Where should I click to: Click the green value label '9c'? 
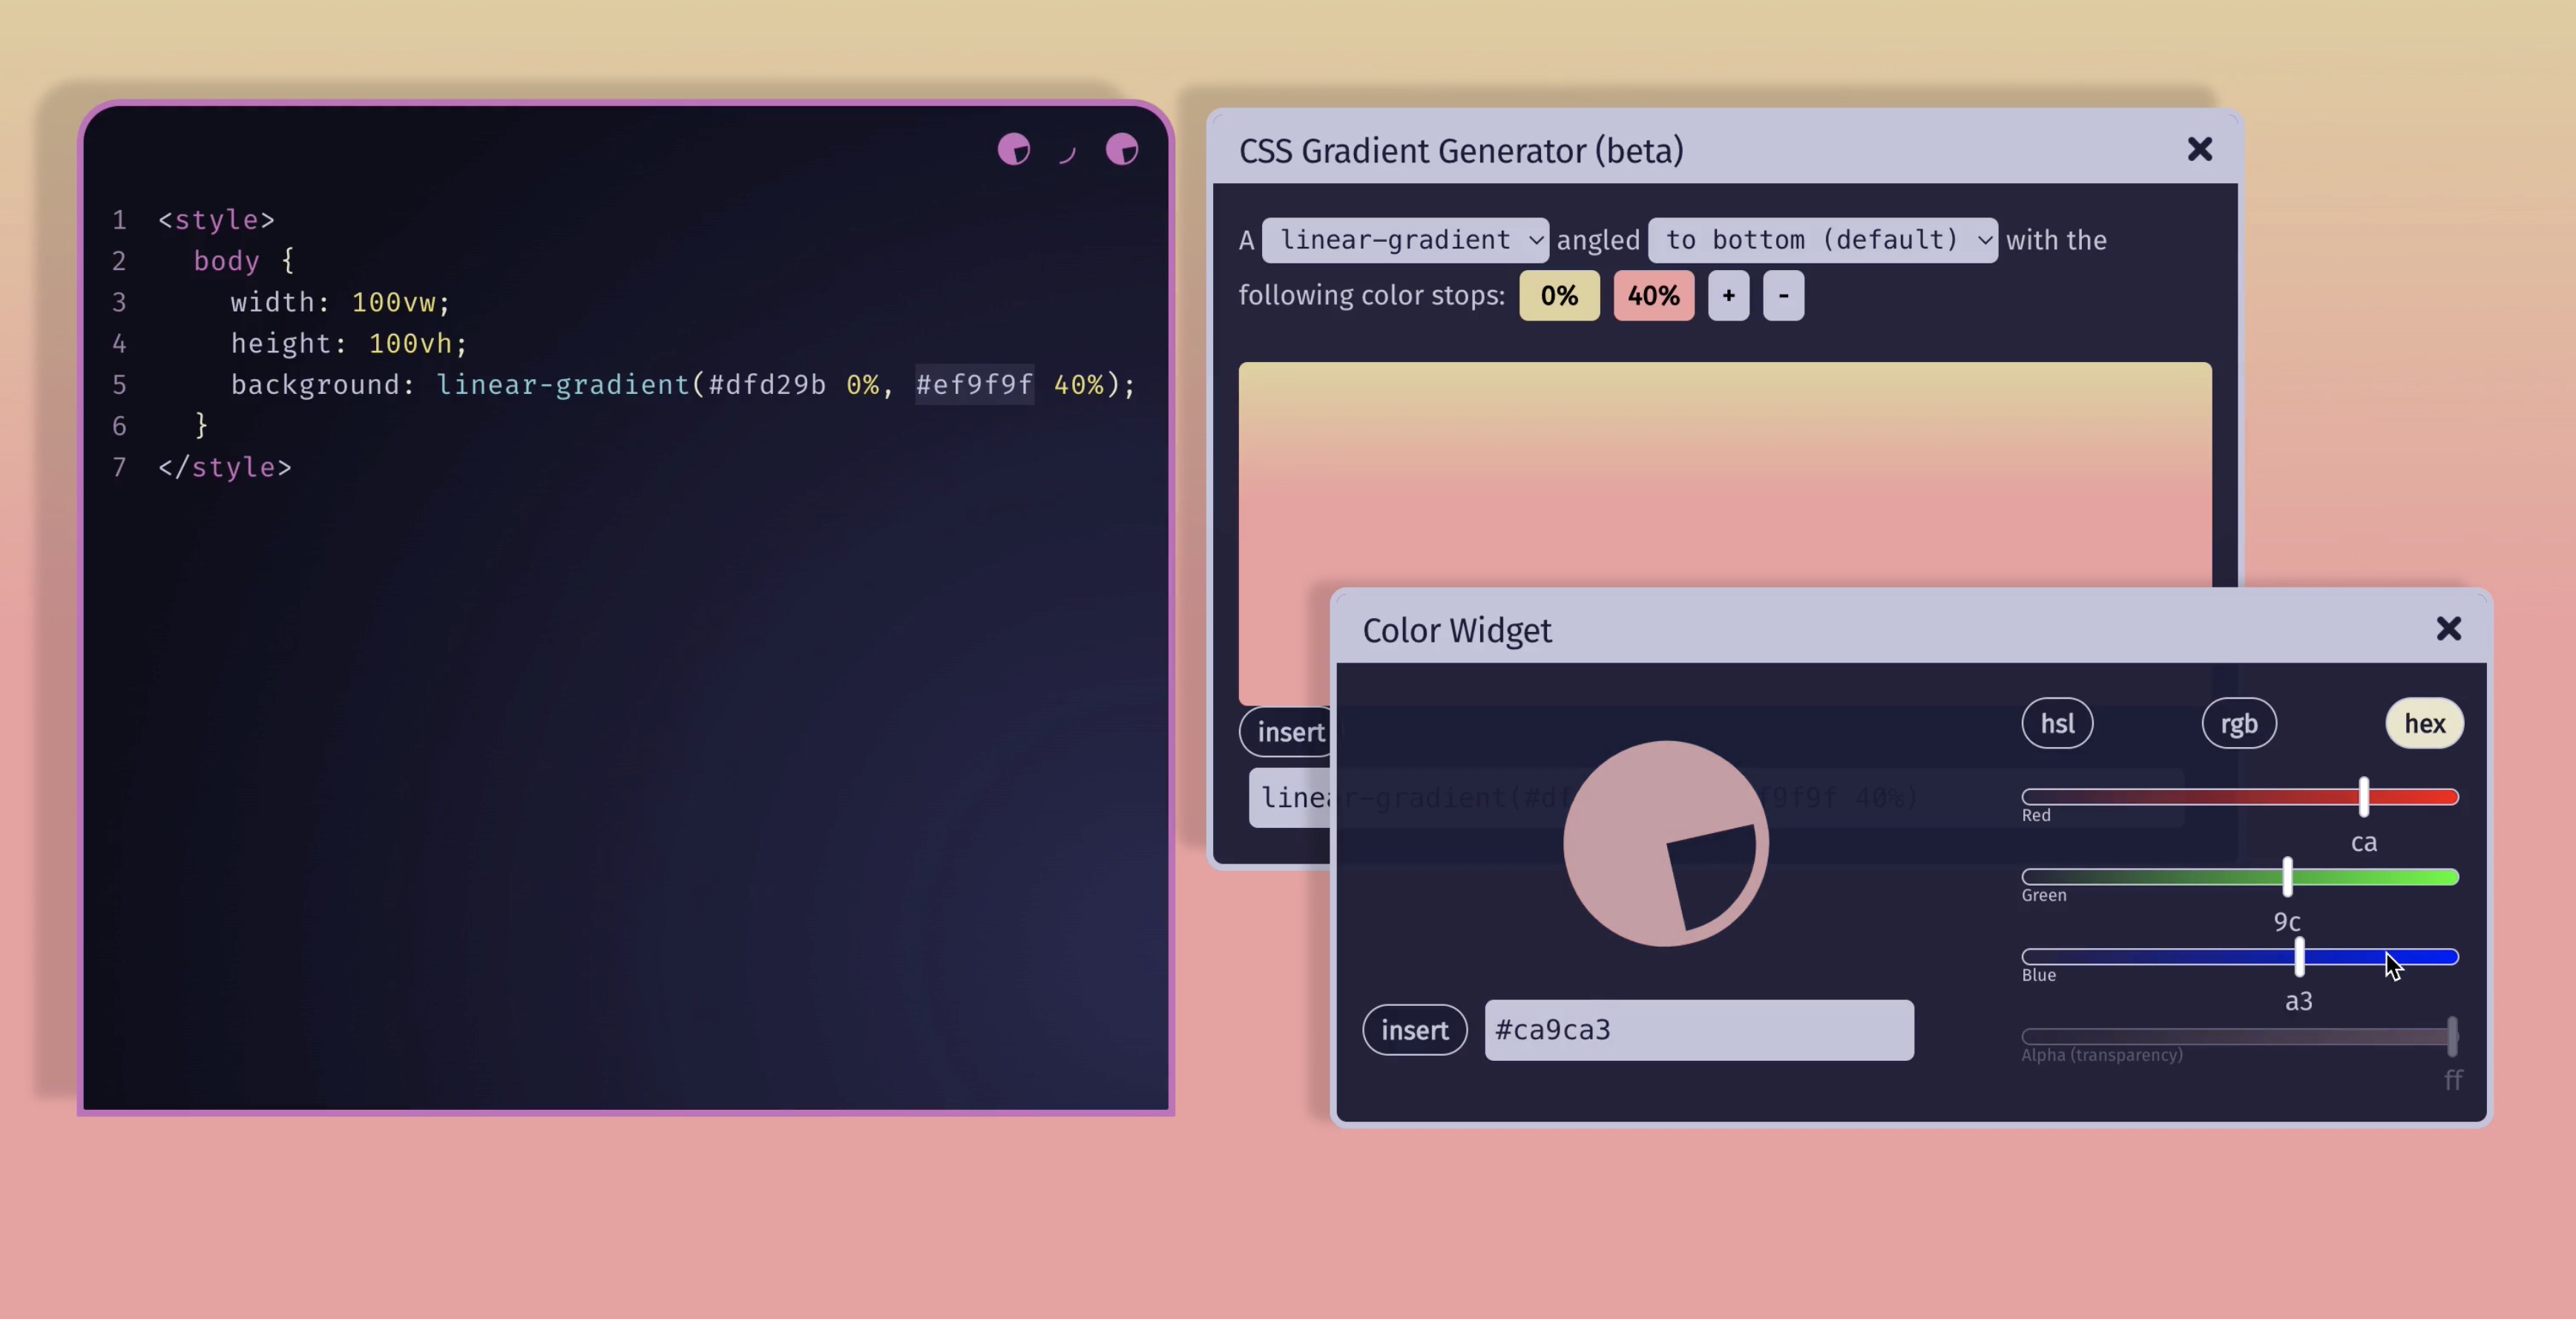tap(2287, 922)
